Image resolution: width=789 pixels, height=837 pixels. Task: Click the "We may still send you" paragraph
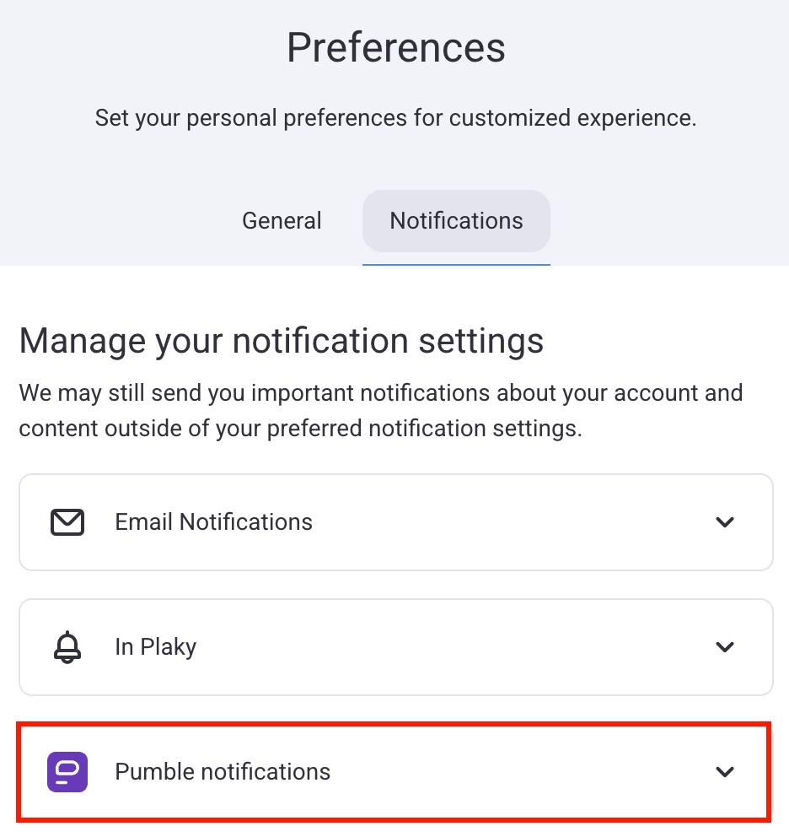(380, 411)
